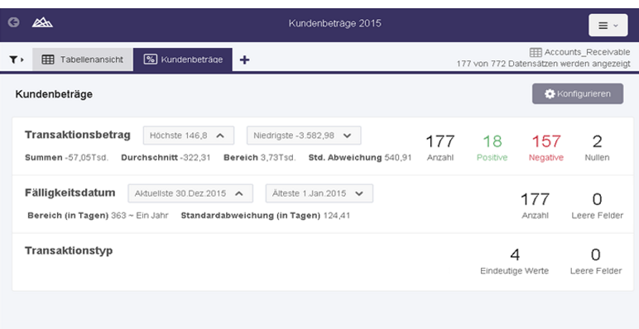
Task: Click the Summen -57,05Tsd. value
Action: [x=67, y=158]
